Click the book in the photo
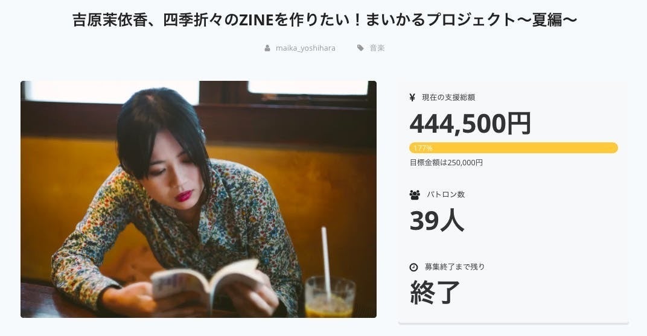The width and height of the screenshot is (647, 336). pos(206,282)
